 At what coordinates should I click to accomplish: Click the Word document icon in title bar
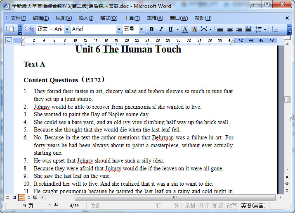point(6,6)
